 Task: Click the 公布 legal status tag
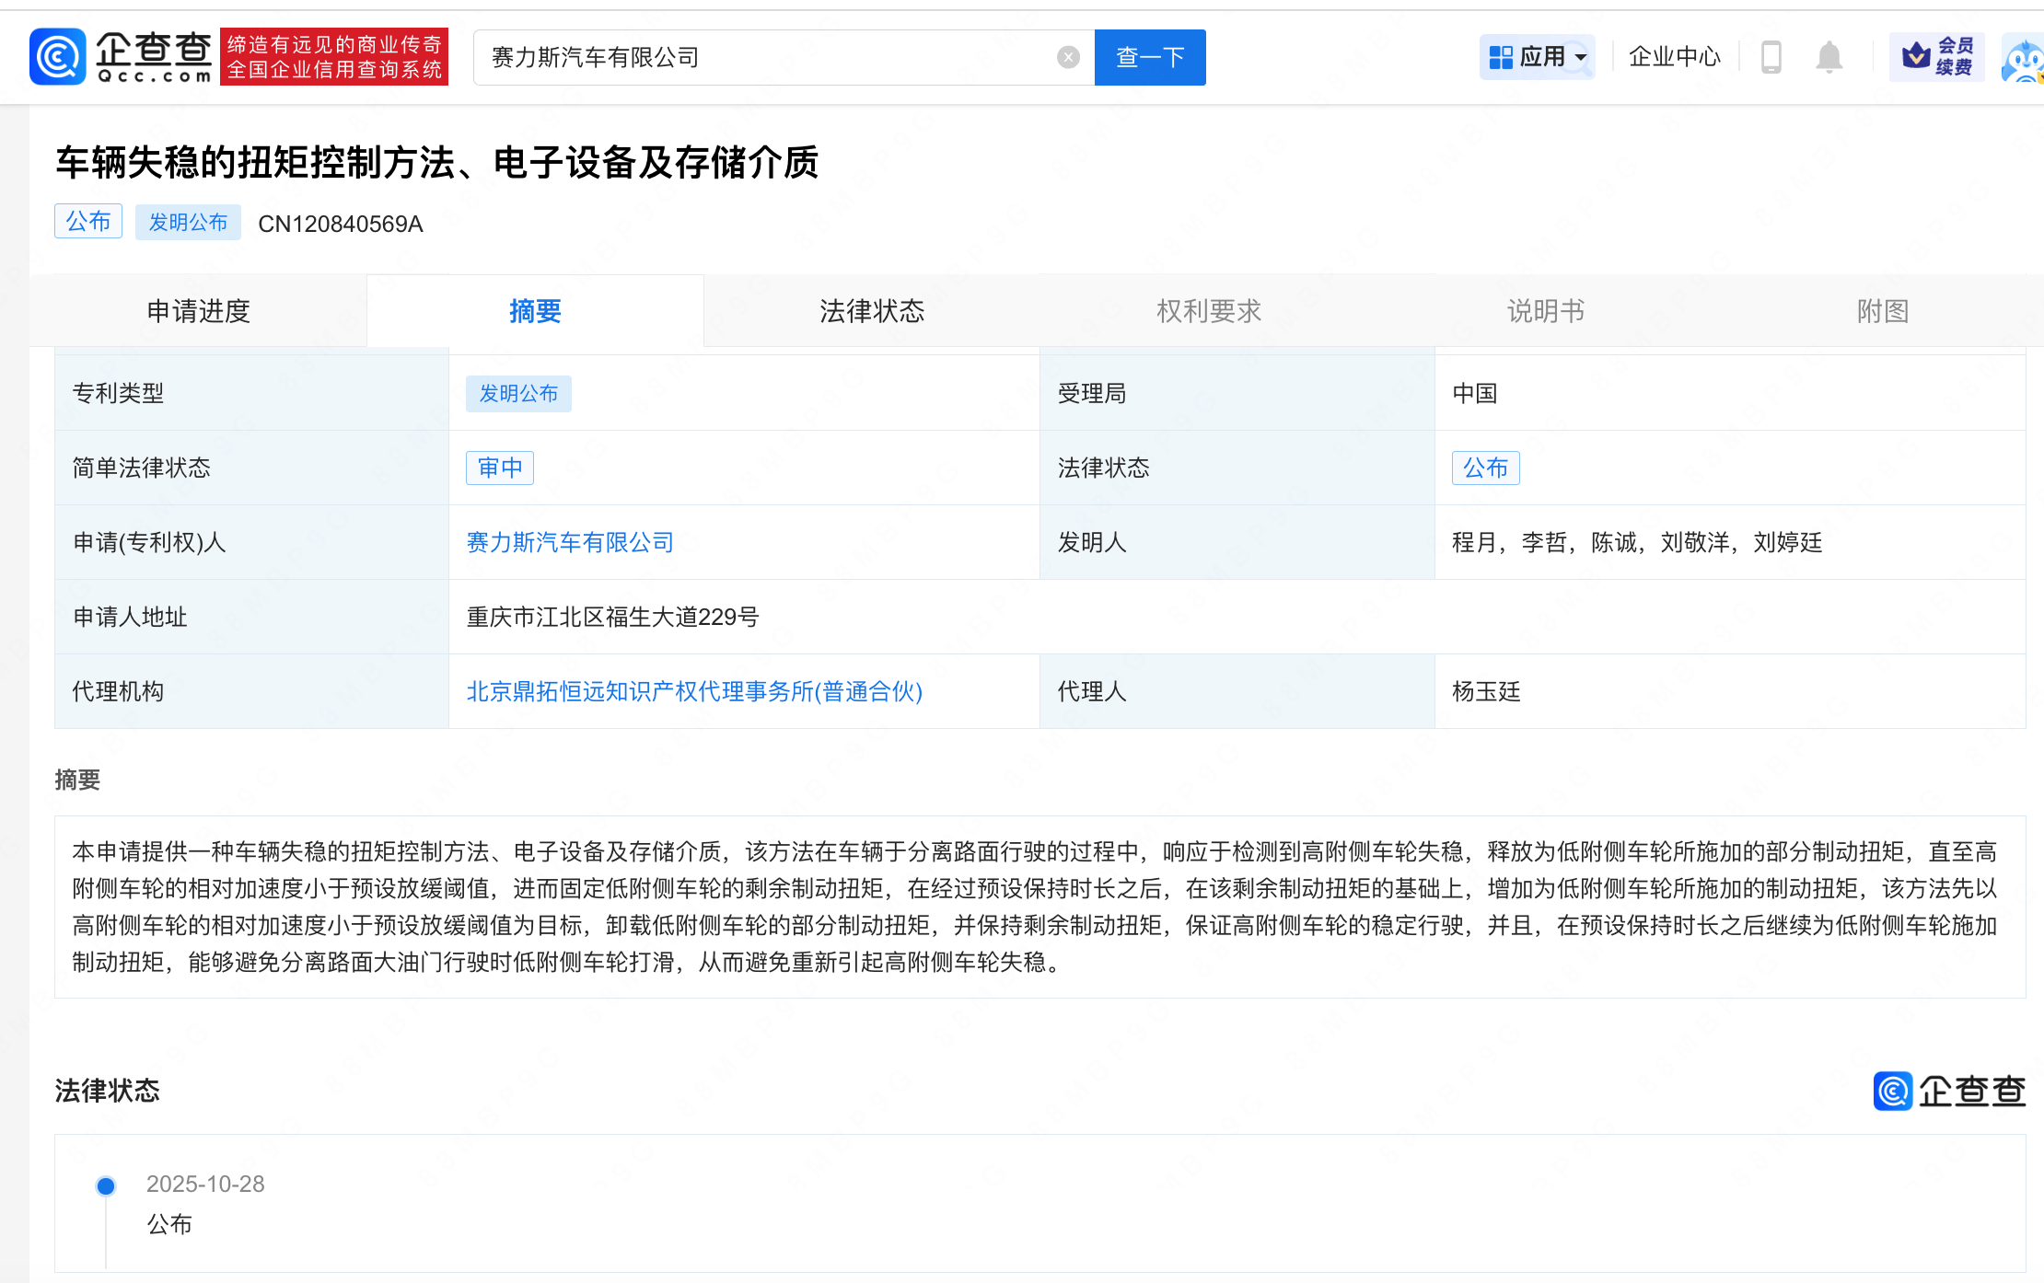click(1485, 468)
